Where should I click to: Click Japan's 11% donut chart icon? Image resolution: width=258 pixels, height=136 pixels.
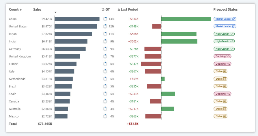[105, 34]
